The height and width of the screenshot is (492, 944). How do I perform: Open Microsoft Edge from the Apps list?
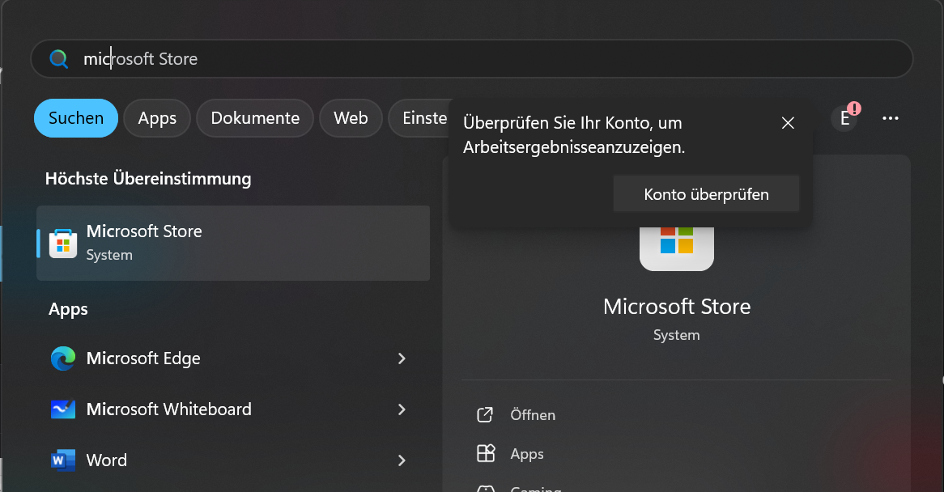pyautogui.click(x=234, y=358)
